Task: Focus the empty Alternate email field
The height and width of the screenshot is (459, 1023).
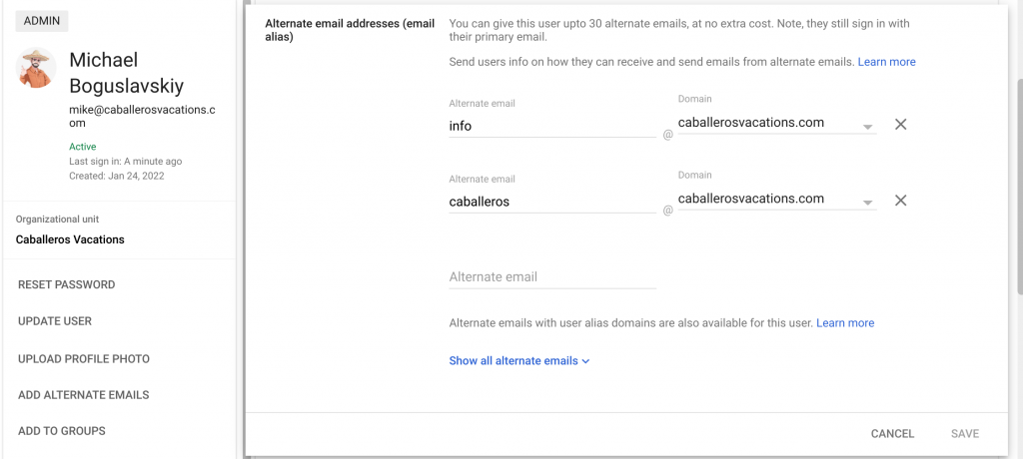Action: click(x=552, y=277)
